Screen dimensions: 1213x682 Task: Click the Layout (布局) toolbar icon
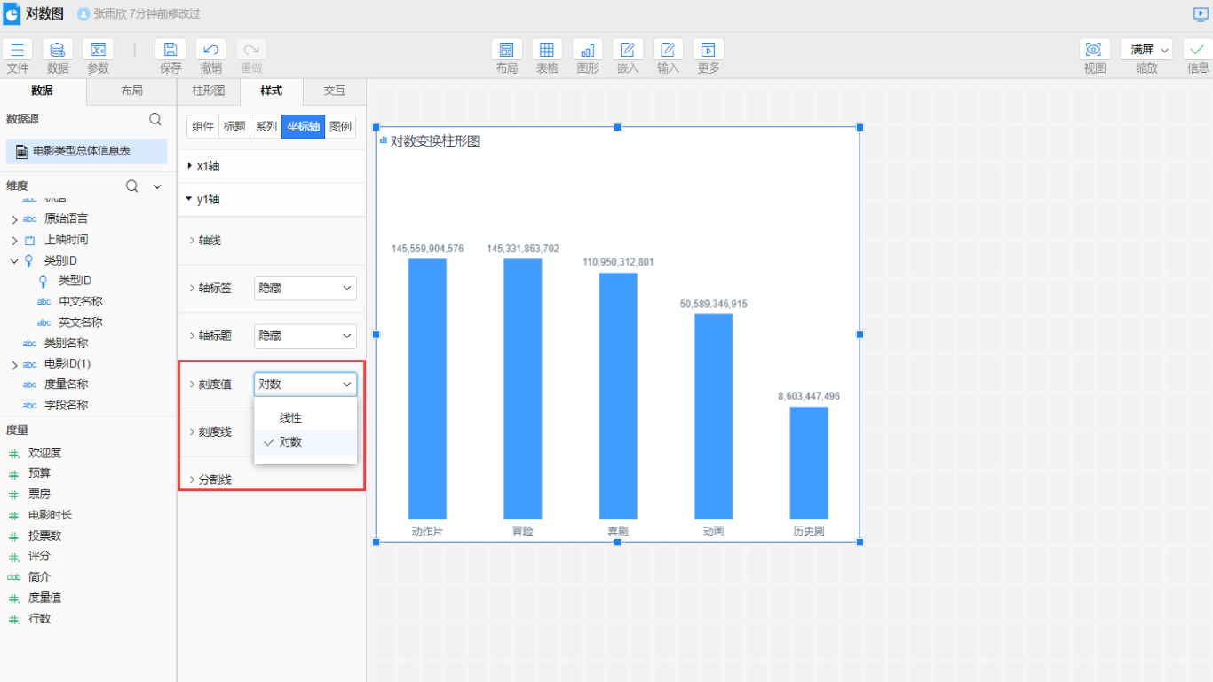[x=507, y=50]
